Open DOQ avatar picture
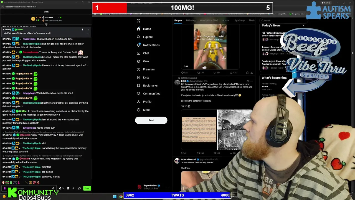355x200 pixels. pos(177,82)
